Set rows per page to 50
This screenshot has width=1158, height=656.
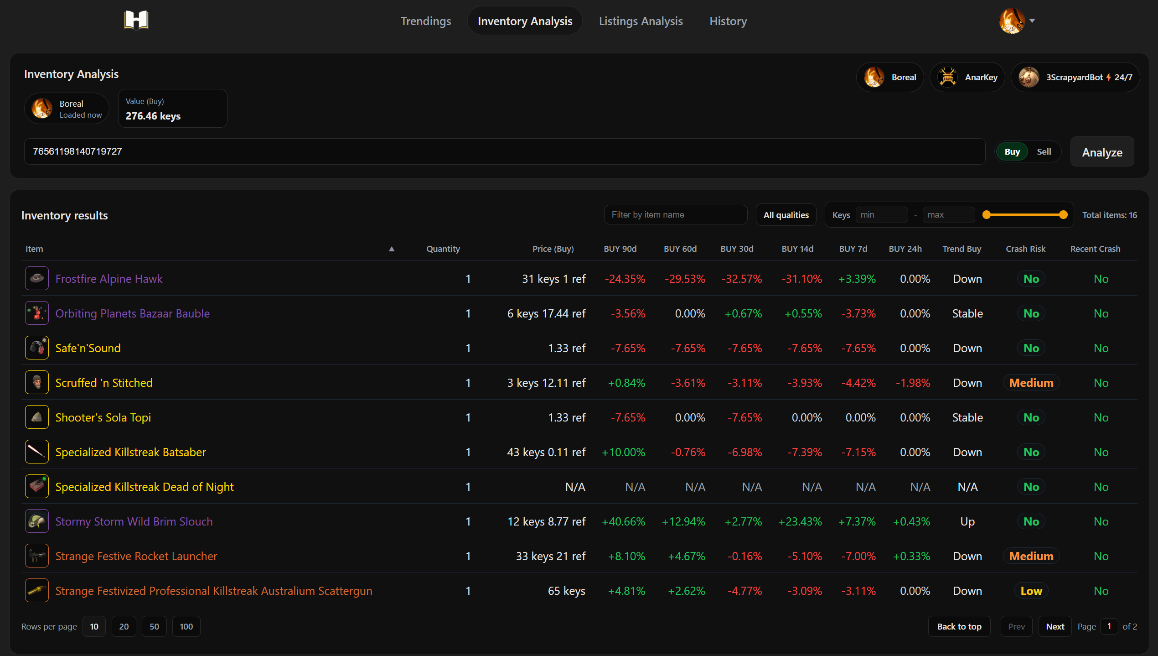(155, 627)
